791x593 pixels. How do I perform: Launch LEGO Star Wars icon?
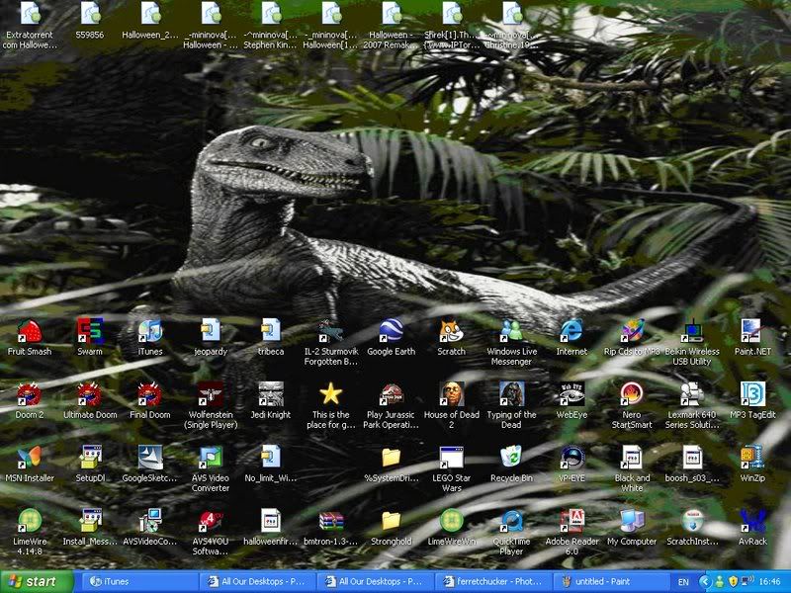click(x=451, y=458)
